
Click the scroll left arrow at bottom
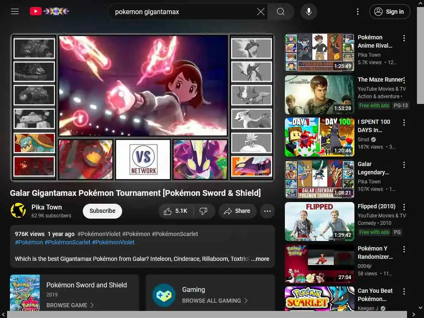[3, 314]
